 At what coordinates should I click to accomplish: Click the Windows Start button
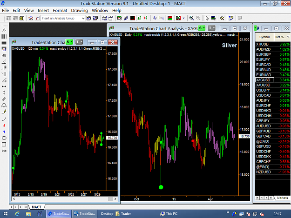tap(6, 214)
